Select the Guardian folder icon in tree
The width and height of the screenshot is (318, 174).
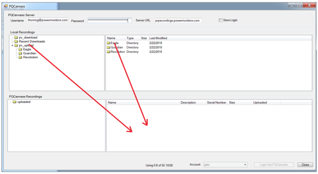pos(20,53)
